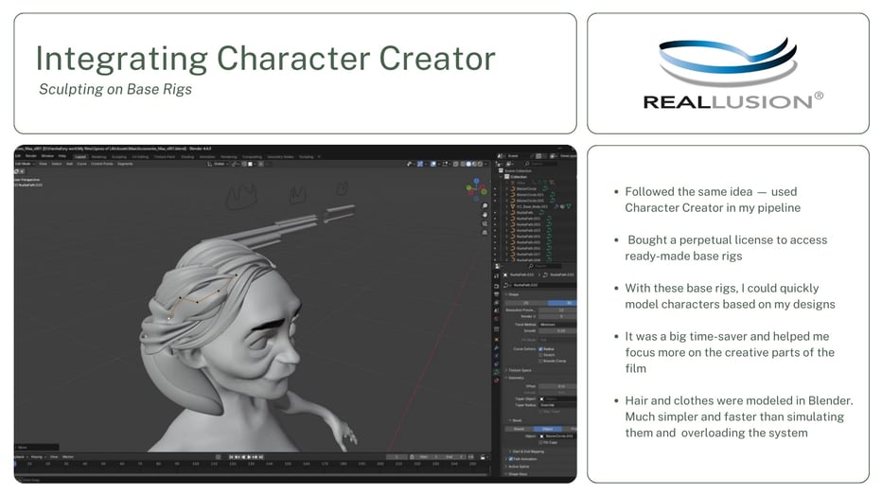Click the bevel Object field BezierCircle.002
Viewport: 882px width, 496px height.
coord(558,436)
